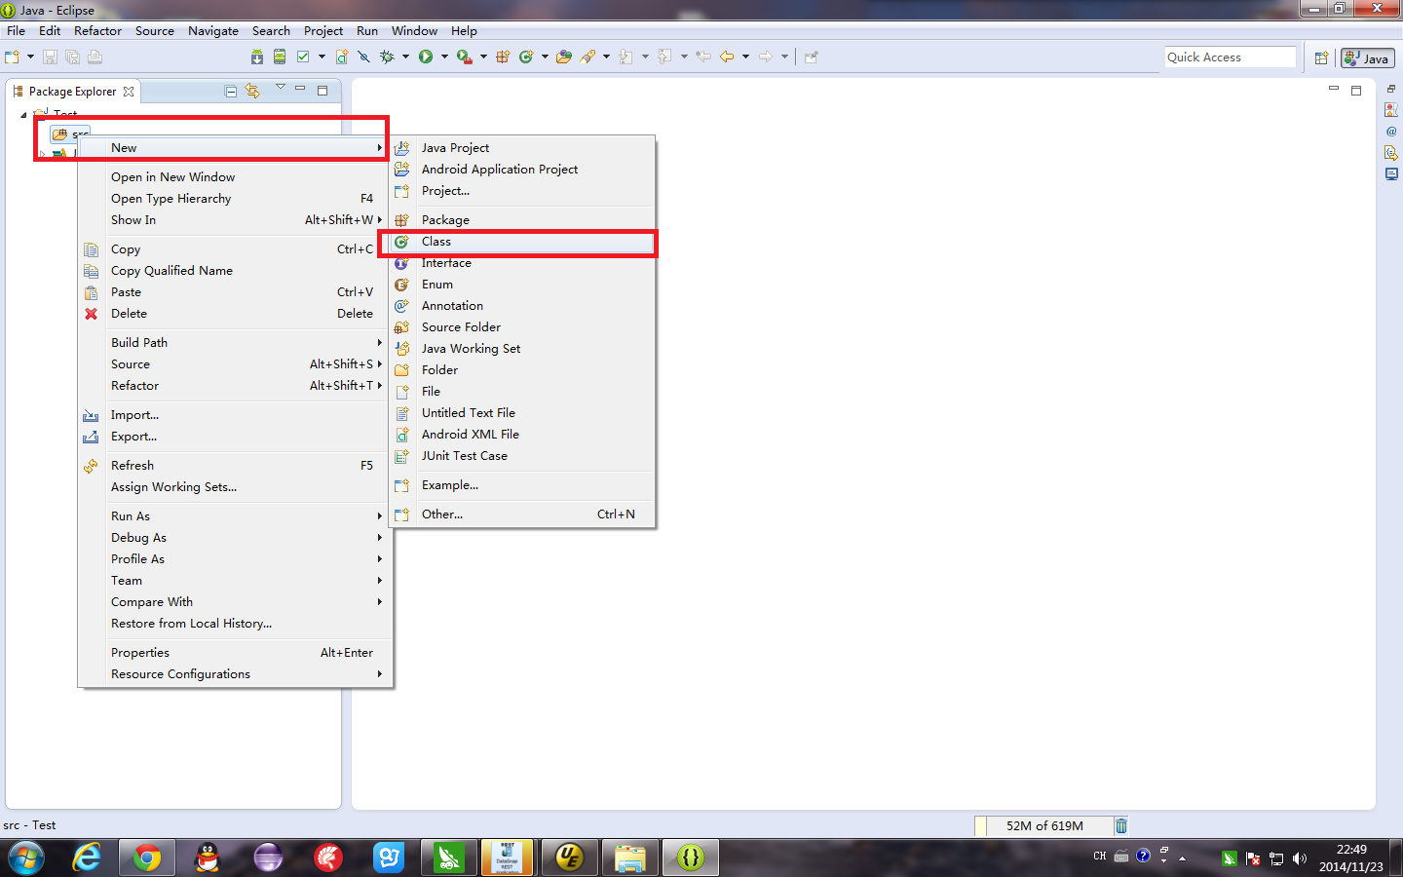Click the New wizard toolbar icon
Image resolution: width=1403 pixels, height=877 pixels.
tap(13, 57)
